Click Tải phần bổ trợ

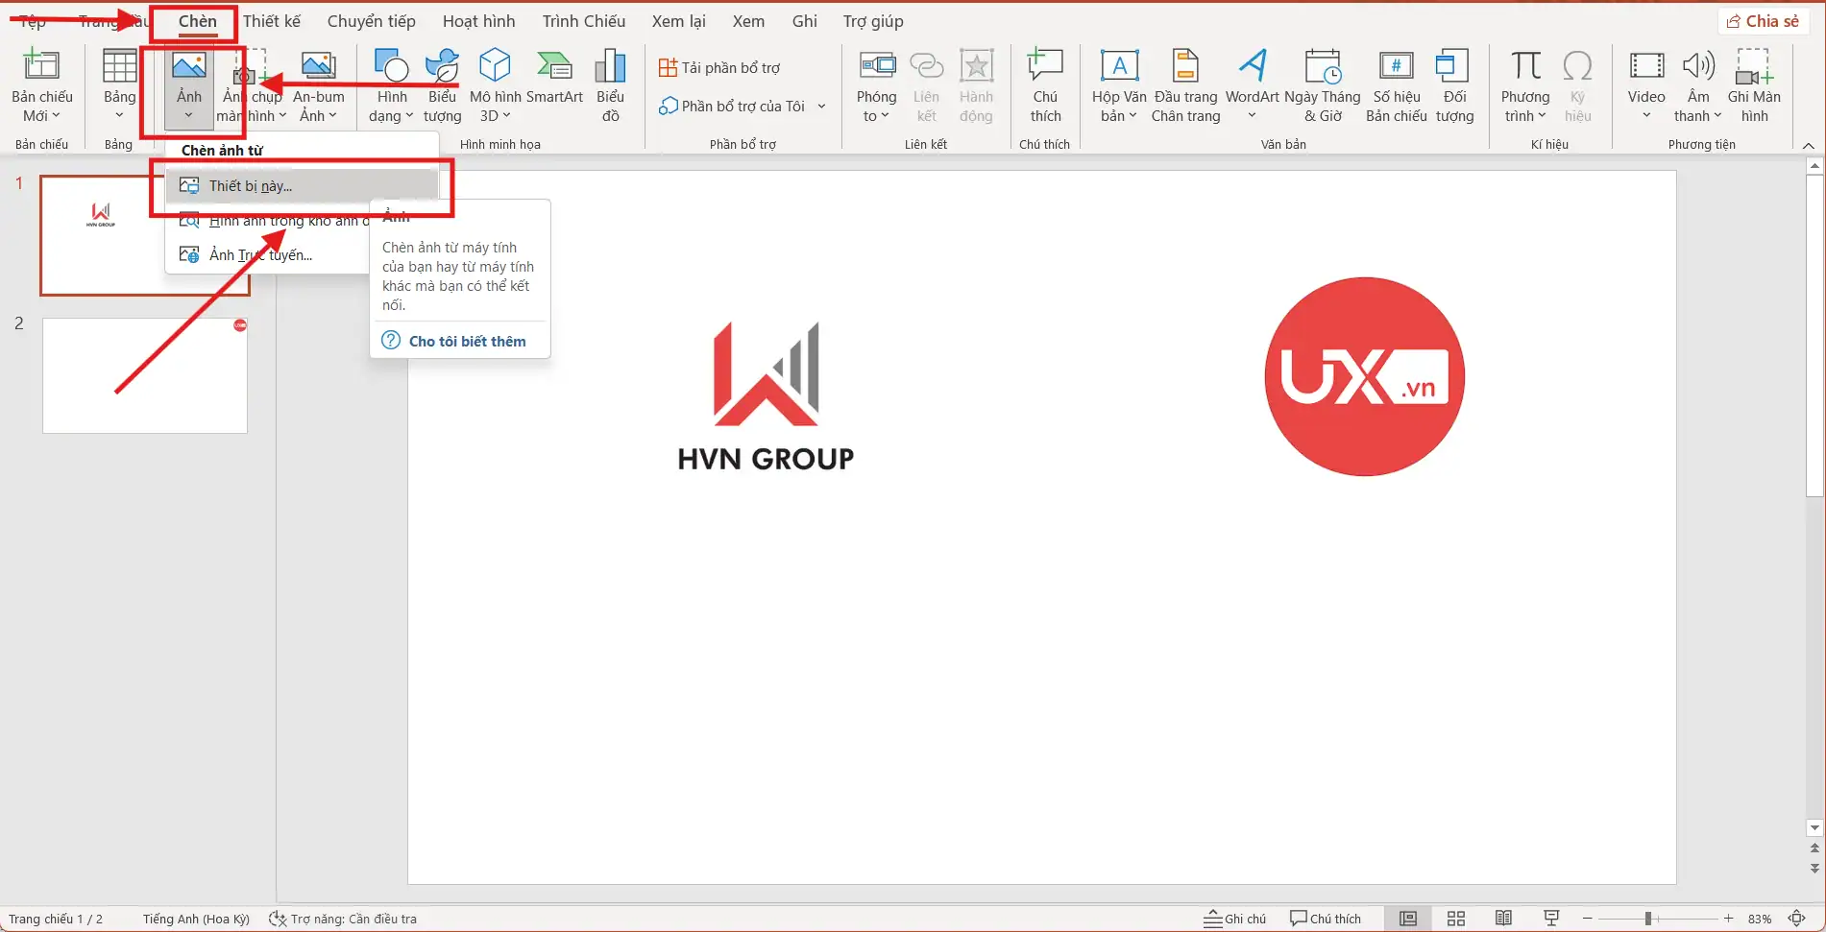pyautogui.click(x=719, y=67)
